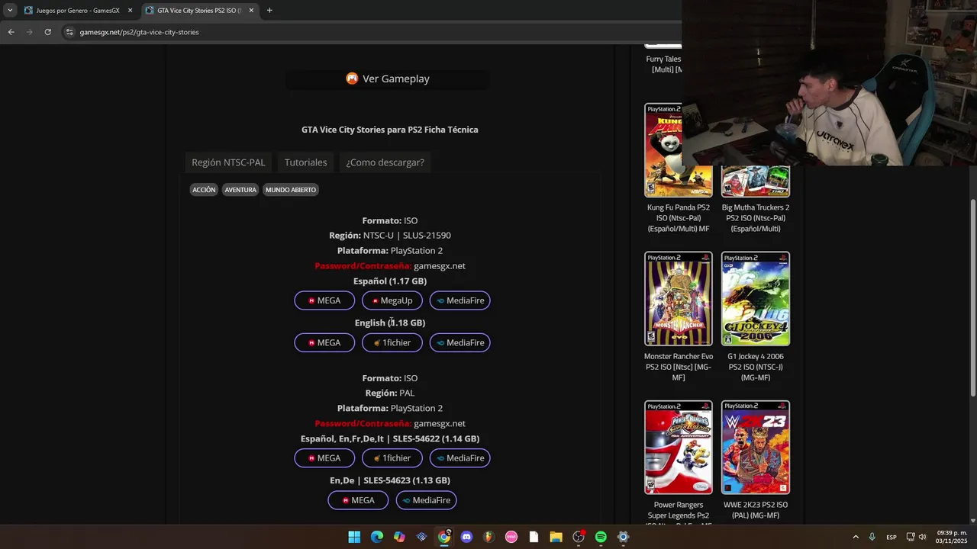Open the Tutoriales tab
The height and width of the screenshot is (549, 977).
[x=305, y=162]
